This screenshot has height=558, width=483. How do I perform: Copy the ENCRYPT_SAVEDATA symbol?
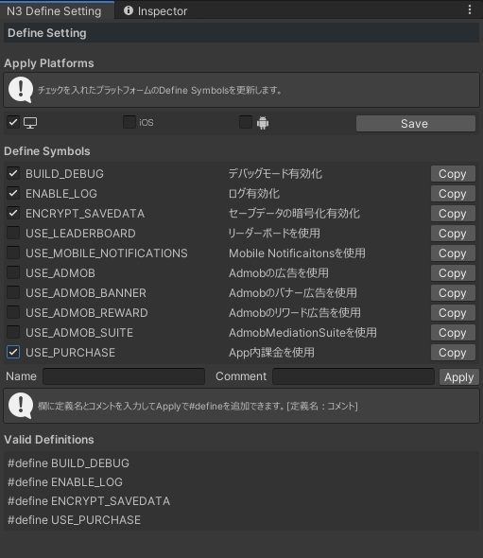point(453,214)
